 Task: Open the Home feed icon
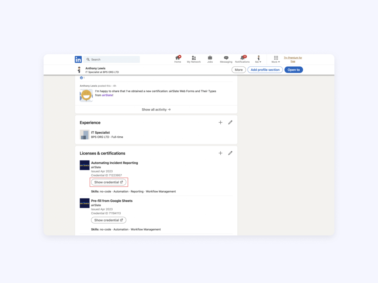pos(178,58)
